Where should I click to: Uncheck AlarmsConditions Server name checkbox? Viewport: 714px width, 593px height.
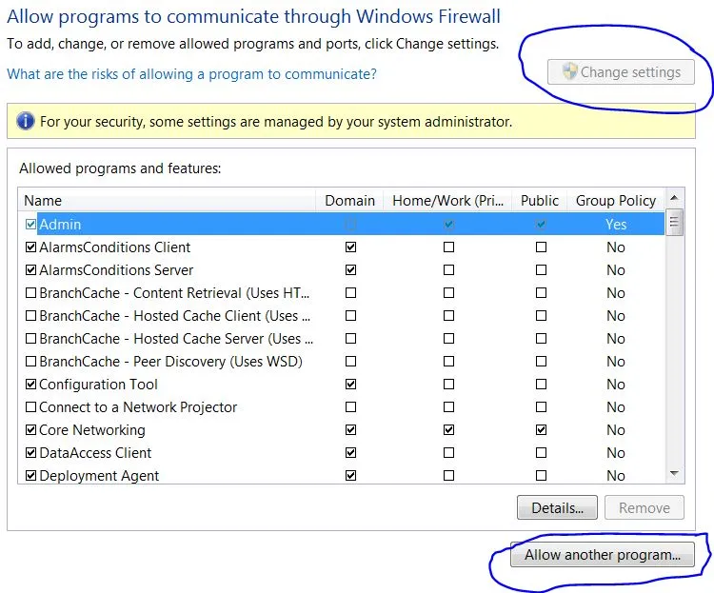pos(30,269)
